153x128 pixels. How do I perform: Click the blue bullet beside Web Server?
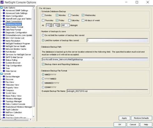(4, 71)
